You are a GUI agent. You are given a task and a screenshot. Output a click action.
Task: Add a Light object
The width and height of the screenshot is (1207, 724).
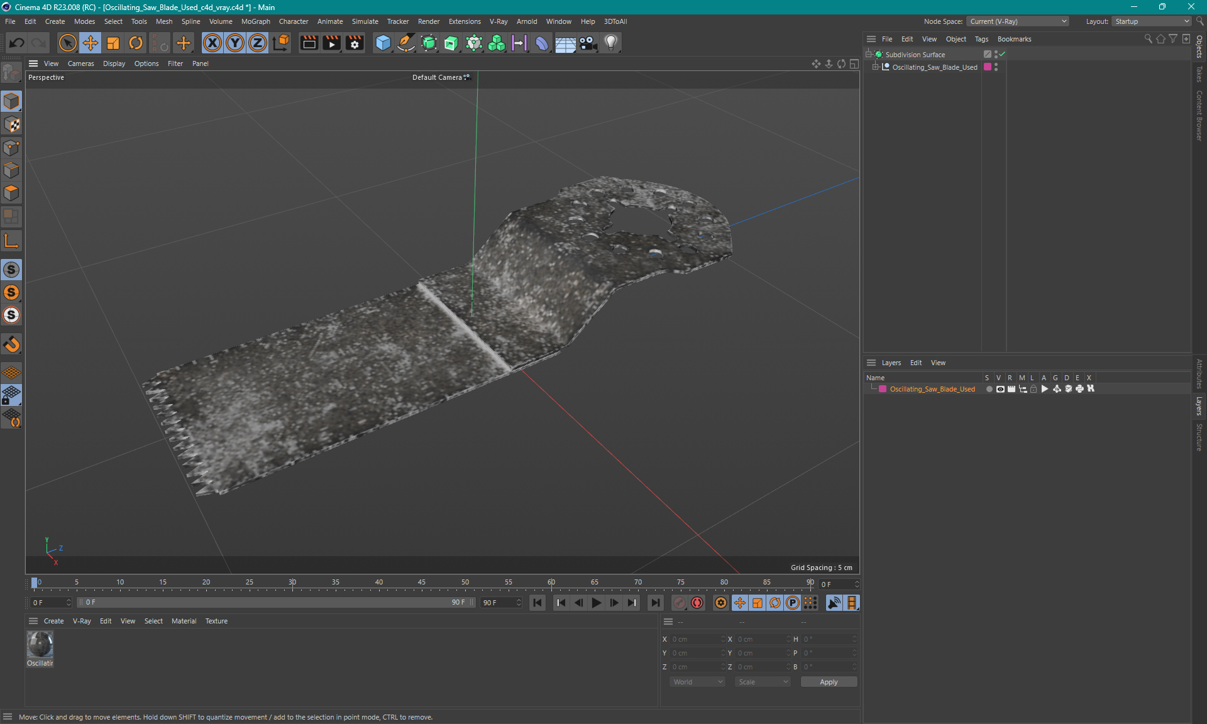610,43
